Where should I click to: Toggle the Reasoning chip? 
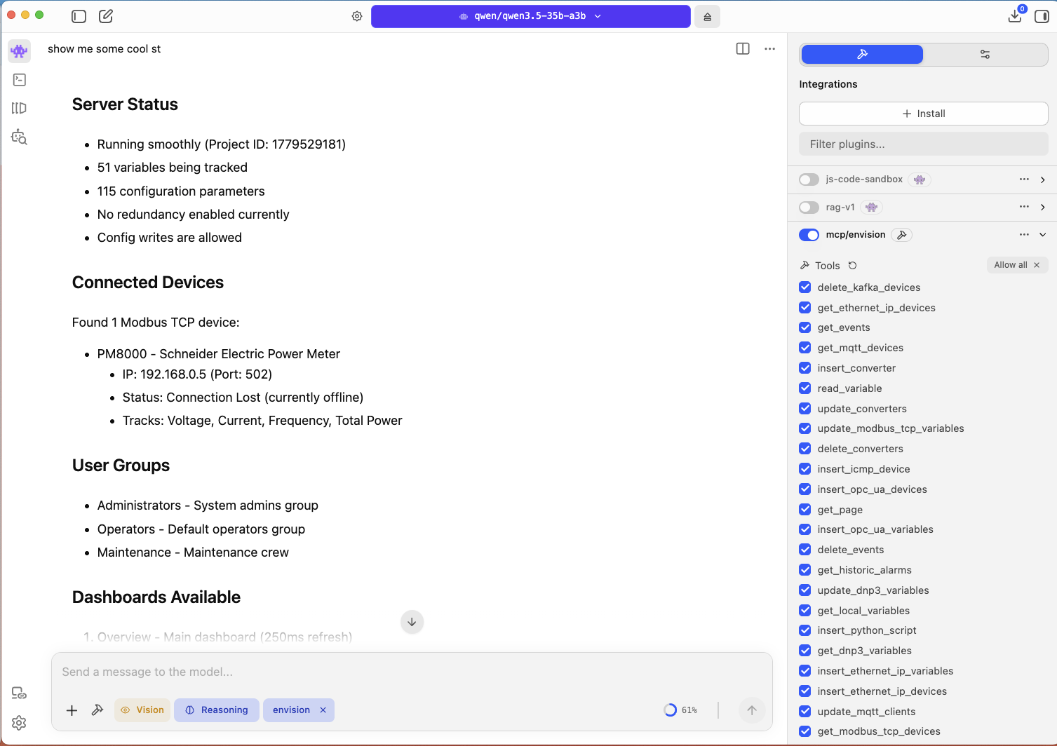coord(217,710)
